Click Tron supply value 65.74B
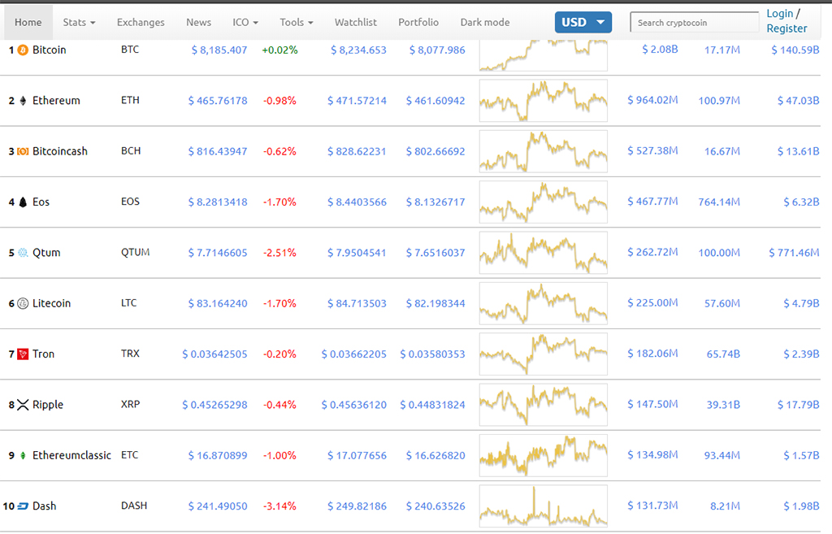The width and height of the screenshot is (832, 534). click(x=722, y=354)
